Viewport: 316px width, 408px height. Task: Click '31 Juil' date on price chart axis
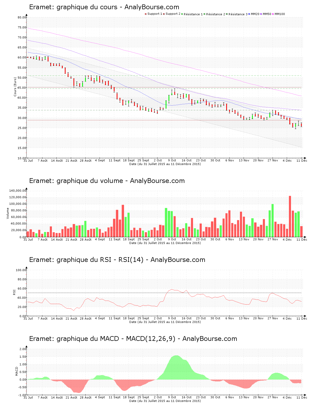(28, 160)
